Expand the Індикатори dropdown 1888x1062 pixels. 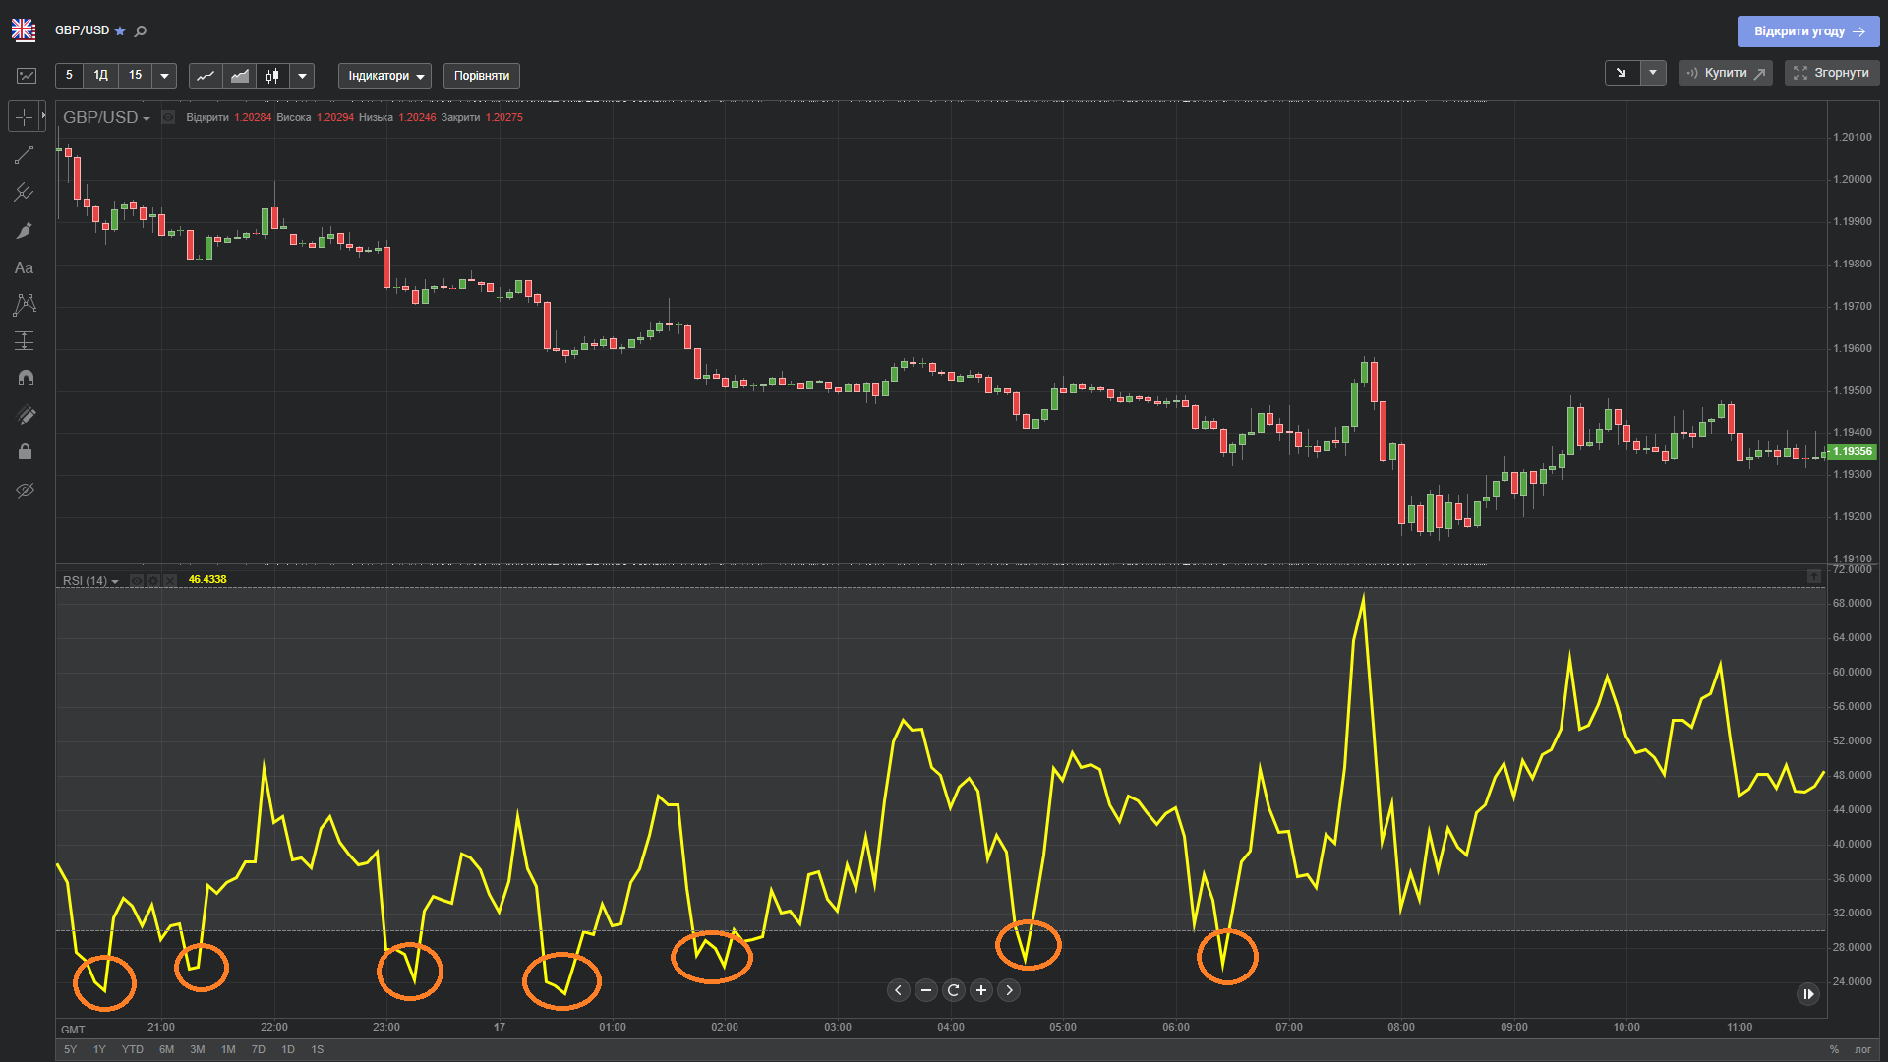(384, 76)
